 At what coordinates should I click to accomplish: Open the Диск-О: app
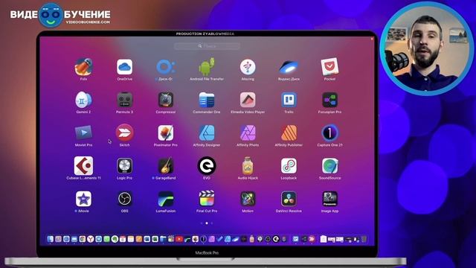point(166,67)
